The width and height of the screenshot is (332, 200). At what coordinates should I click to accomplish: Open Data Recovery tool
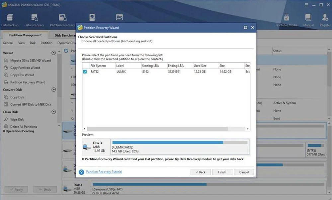pos(34,20)
